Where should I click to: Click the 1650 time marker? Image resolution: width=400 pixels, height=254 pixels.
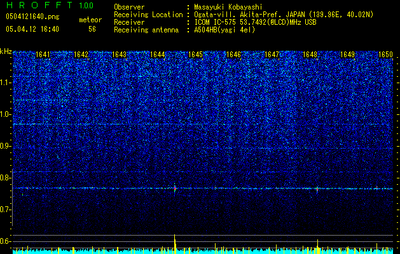tap(385, 55)
